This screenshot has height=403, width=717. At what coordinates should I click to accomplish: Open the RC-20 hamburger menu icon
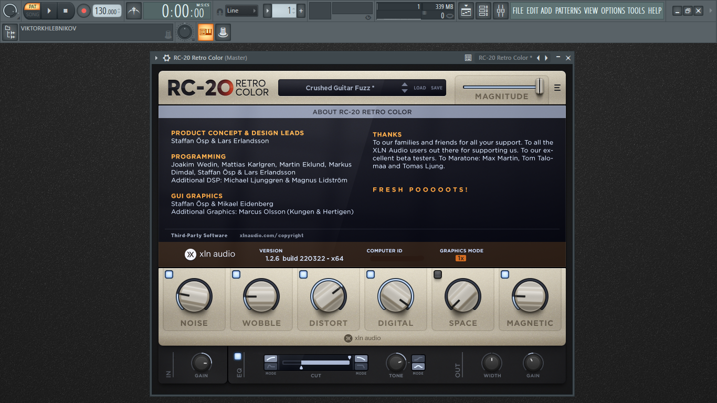[x=557, y=88]
